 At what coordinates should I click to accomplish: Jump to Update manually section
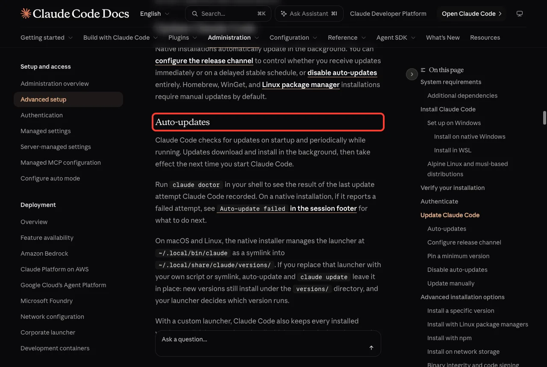pos(451,283)
